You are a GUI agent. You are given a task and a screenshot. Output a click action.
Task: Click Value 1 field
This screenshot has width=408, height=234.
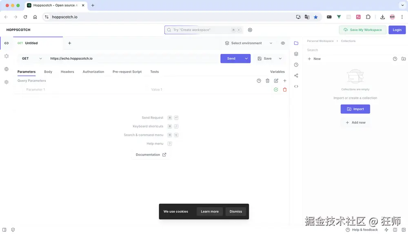pyautogui.click(x=209, y=90)
